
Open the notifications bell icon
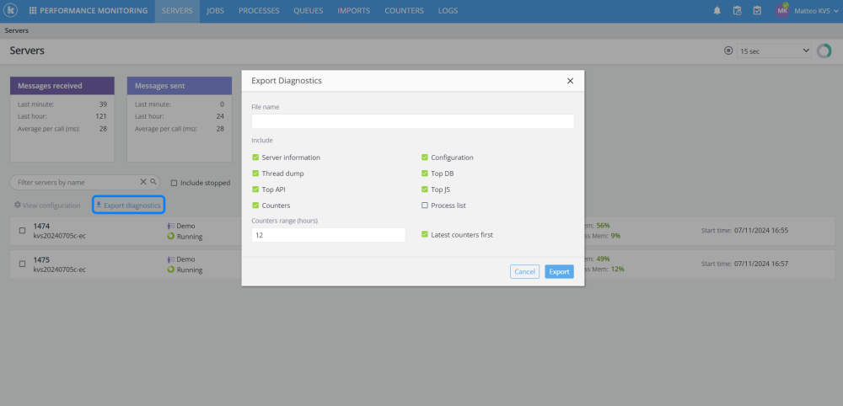(x=717, y=11)
